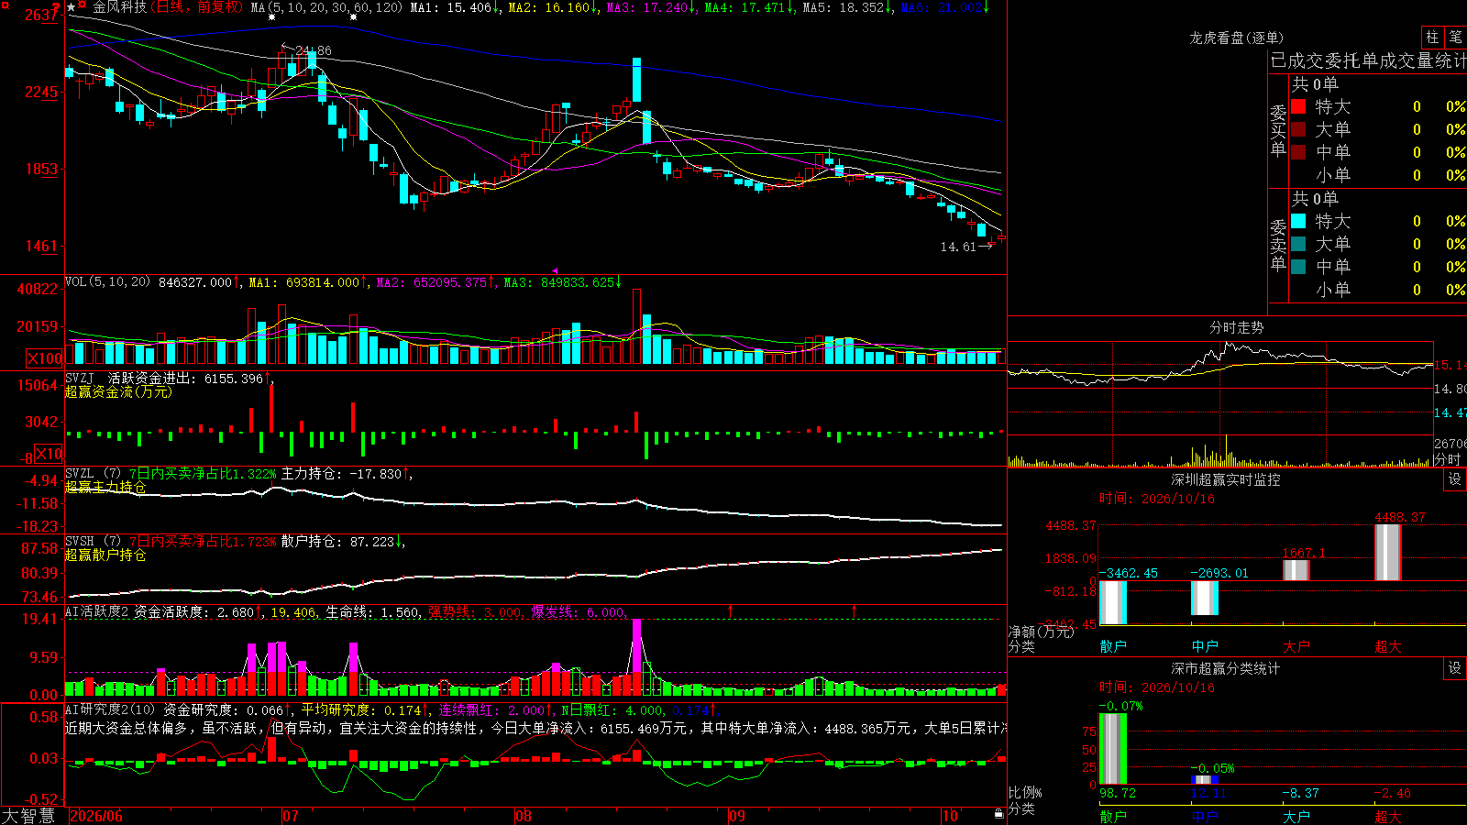Click the 龙虎看盘(逐单) panel title
Image resolution: width=1467 pixels, height=825 pixels.
[x=1236, y=38]
